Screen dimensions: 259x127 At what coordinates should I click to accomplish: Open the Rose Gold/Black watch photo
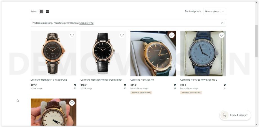pos(103,53)
